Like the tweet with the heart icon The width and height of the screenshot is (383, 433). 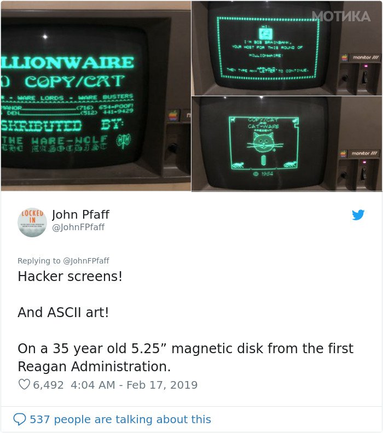(x=24, y=384)
